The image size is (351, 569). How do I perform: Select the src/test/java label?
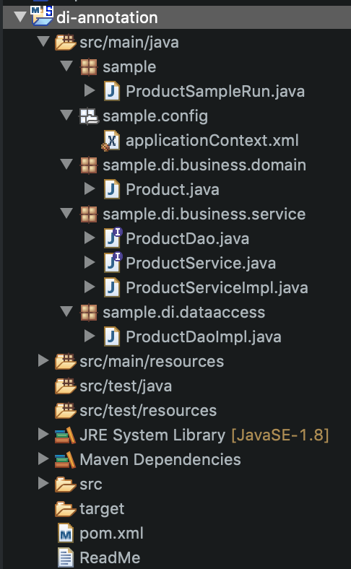pos(126,386)
